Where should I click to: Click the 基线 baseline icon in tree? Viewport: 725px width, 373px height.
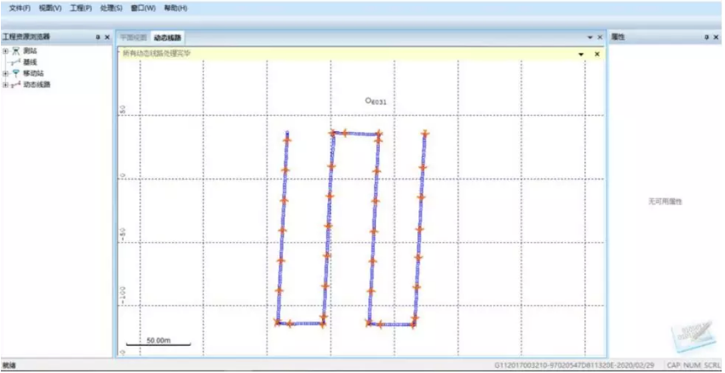[x=16, y=62]
